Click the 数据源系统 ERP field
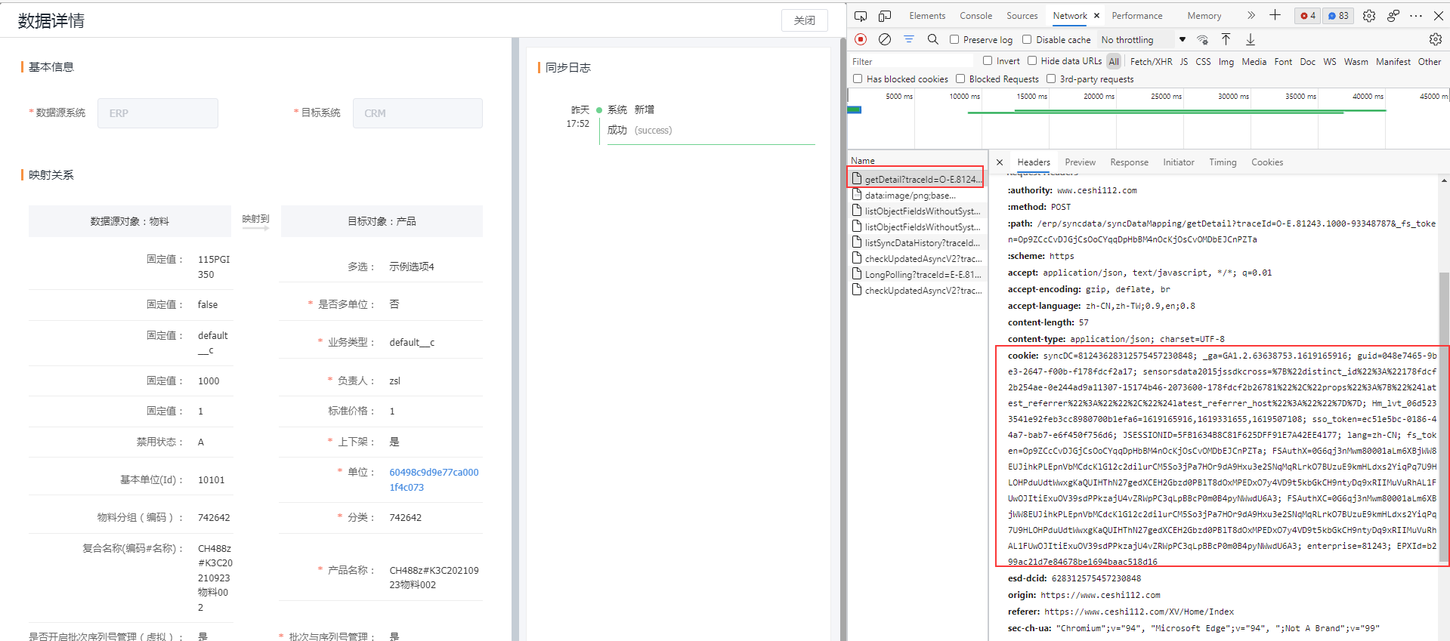This screenshot has width=1450, height=641. (x=157, y=113)
